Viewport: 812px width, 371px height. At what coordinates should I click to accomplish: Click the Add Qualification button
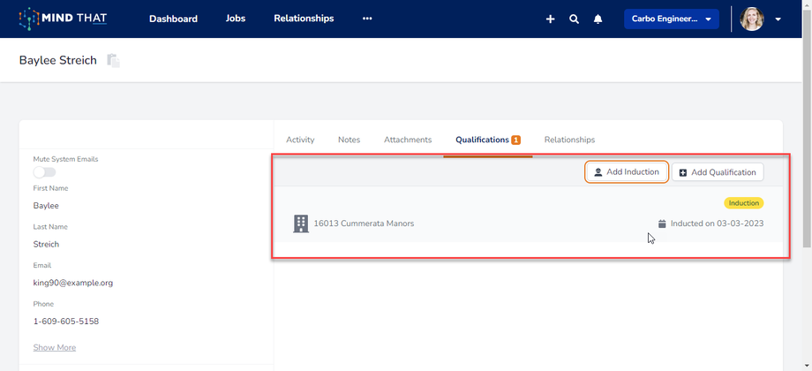pos(717,172)
